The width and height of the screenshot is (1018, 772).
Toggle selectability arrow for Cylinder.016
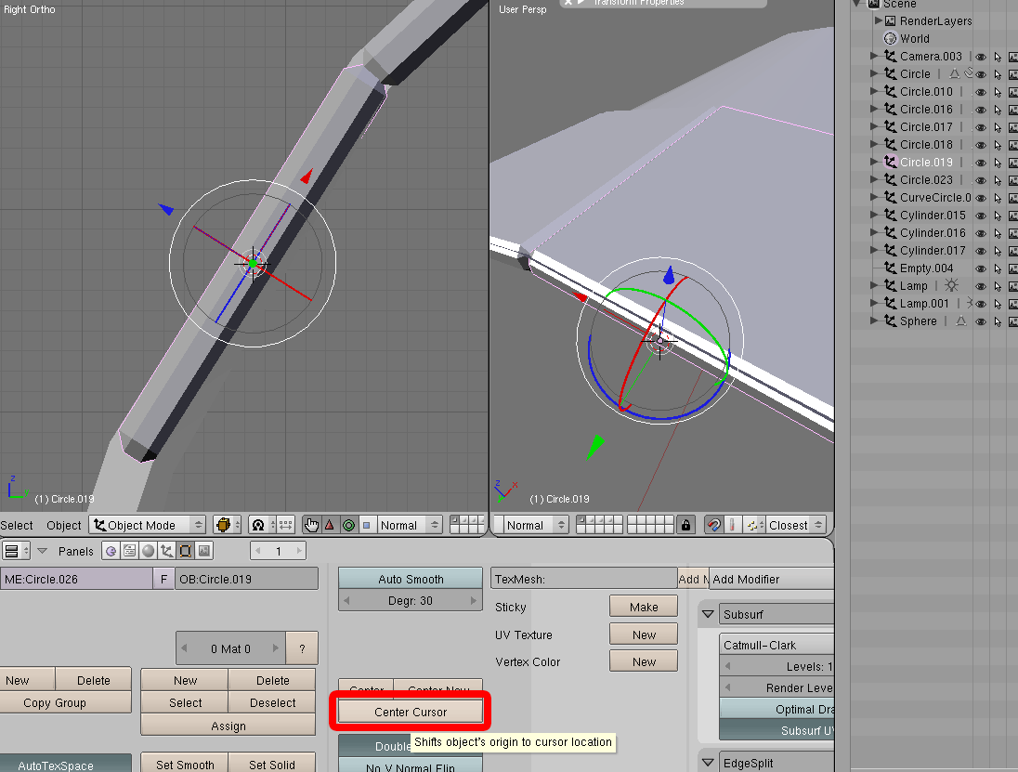pyautogui.click(x=998, y=234)
